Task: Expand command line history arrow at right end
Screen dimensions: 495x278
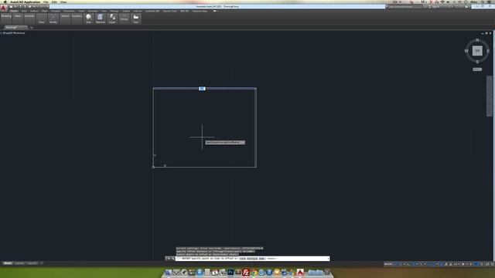Action: point(328,259)
